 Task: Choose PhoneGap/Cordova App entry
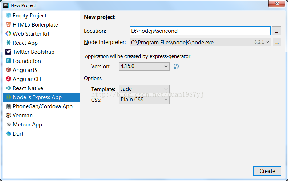point(41,106)
